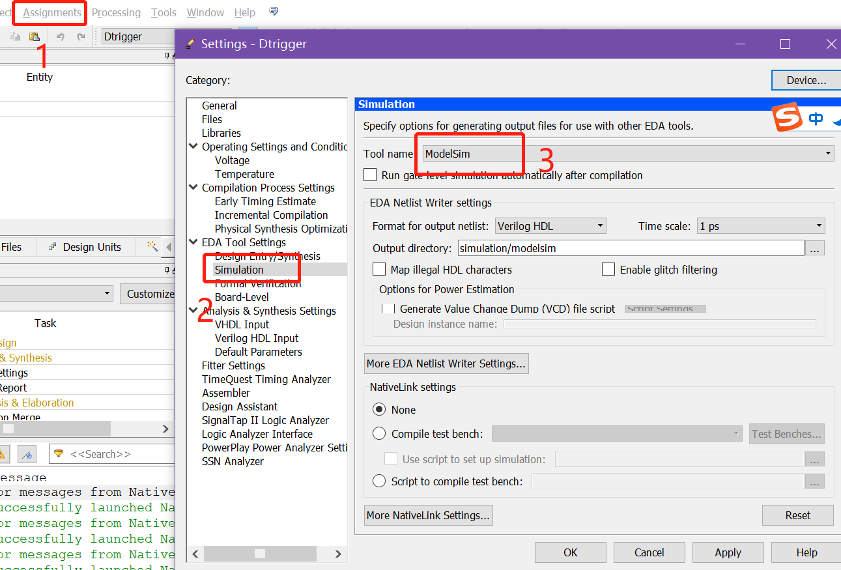Open the Tools menu
The image size is (841, 570).
[x=164, y=12]
